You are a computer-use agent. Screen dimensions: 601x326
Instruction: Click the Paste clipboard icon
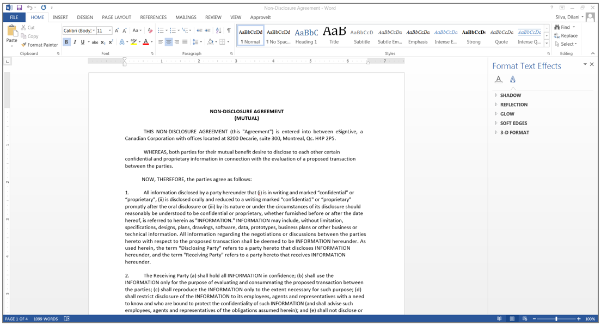pos(12,30)
